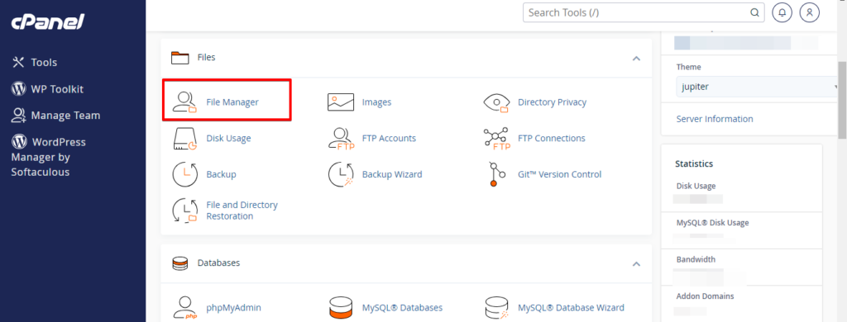Click the search magnifier icon
Screen dimensions: 847x322
click(x=754, y=12)
